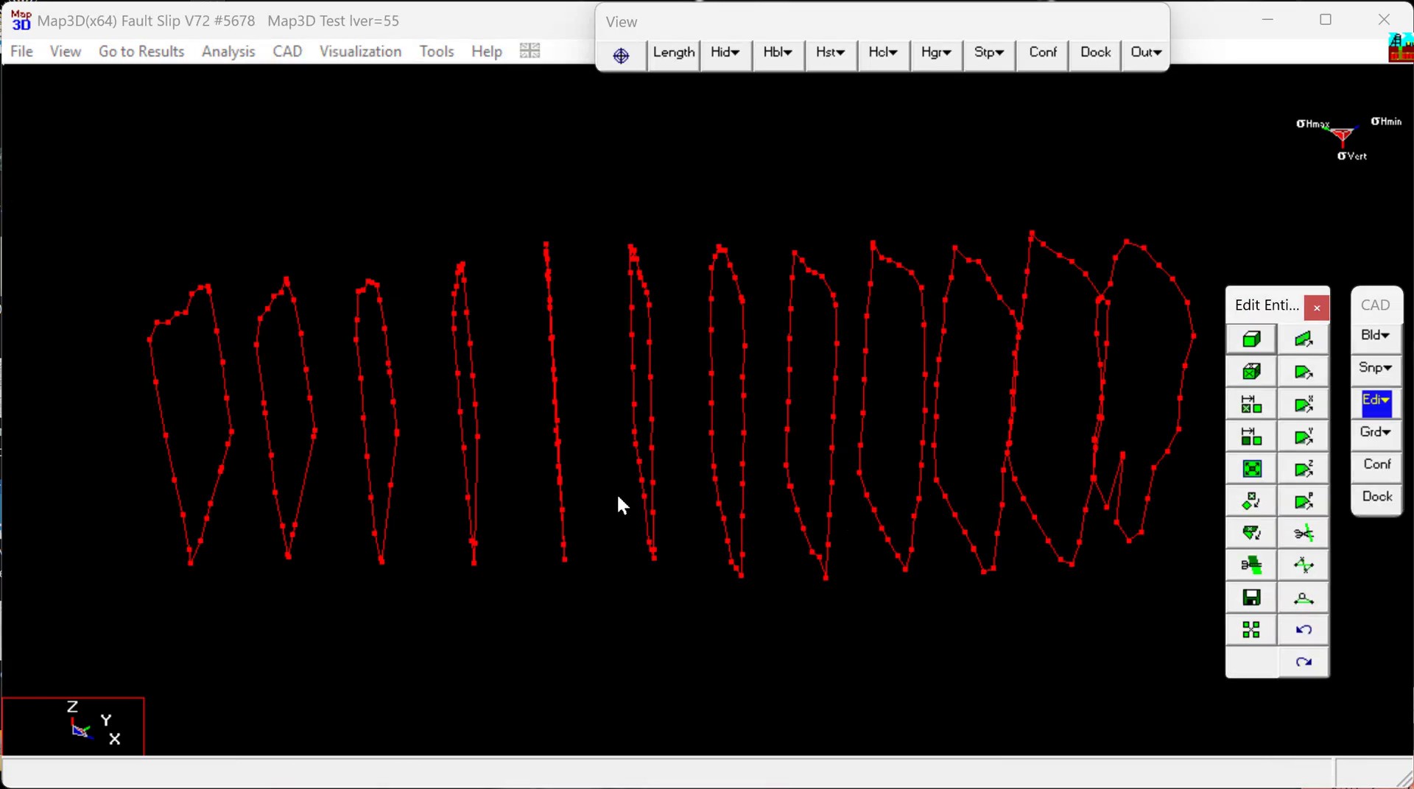The image size is (1414, 789).
Task: Click the crosshair target icon in View toolbar
Action: click(621, 55)
